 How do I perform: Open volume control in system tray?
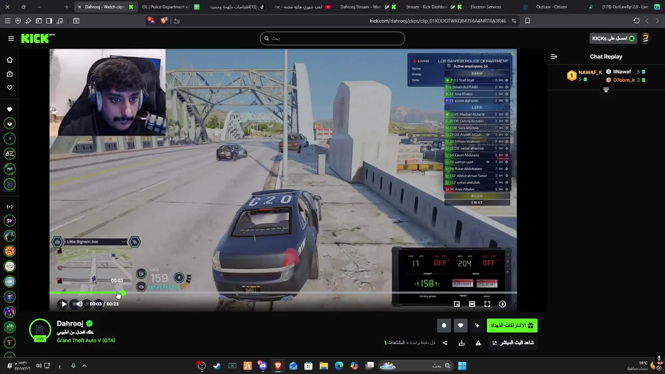coord(38,366)
